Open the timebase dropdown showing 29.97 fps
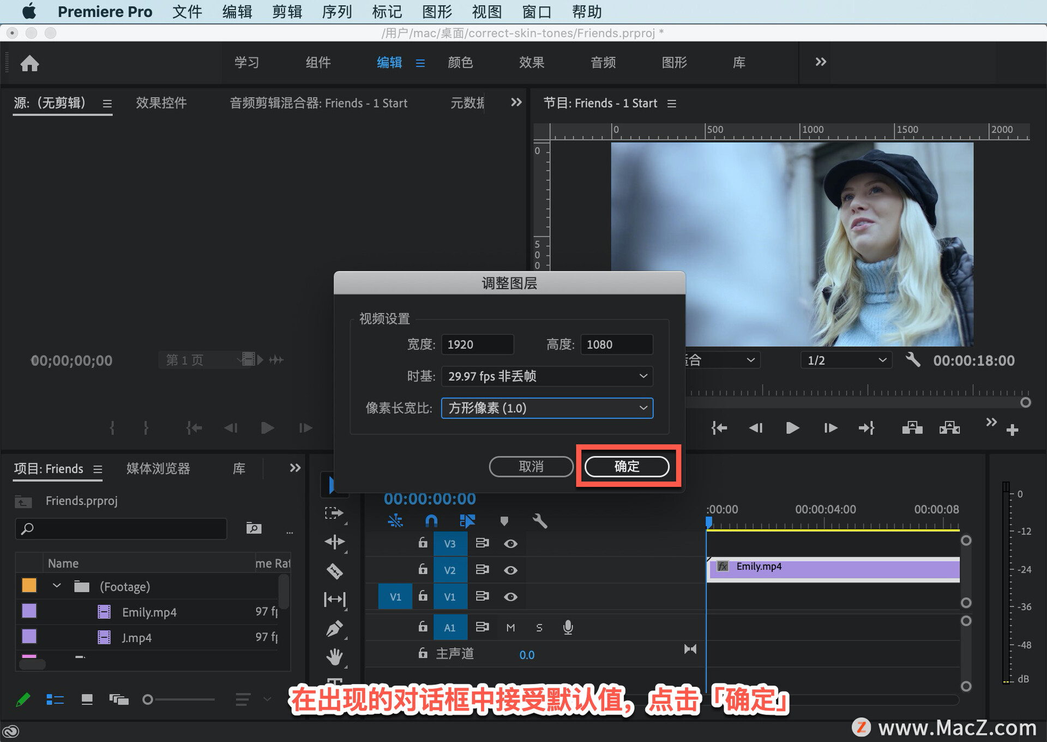The width and height of the screenshot is (1047, 742). [546, 376]
